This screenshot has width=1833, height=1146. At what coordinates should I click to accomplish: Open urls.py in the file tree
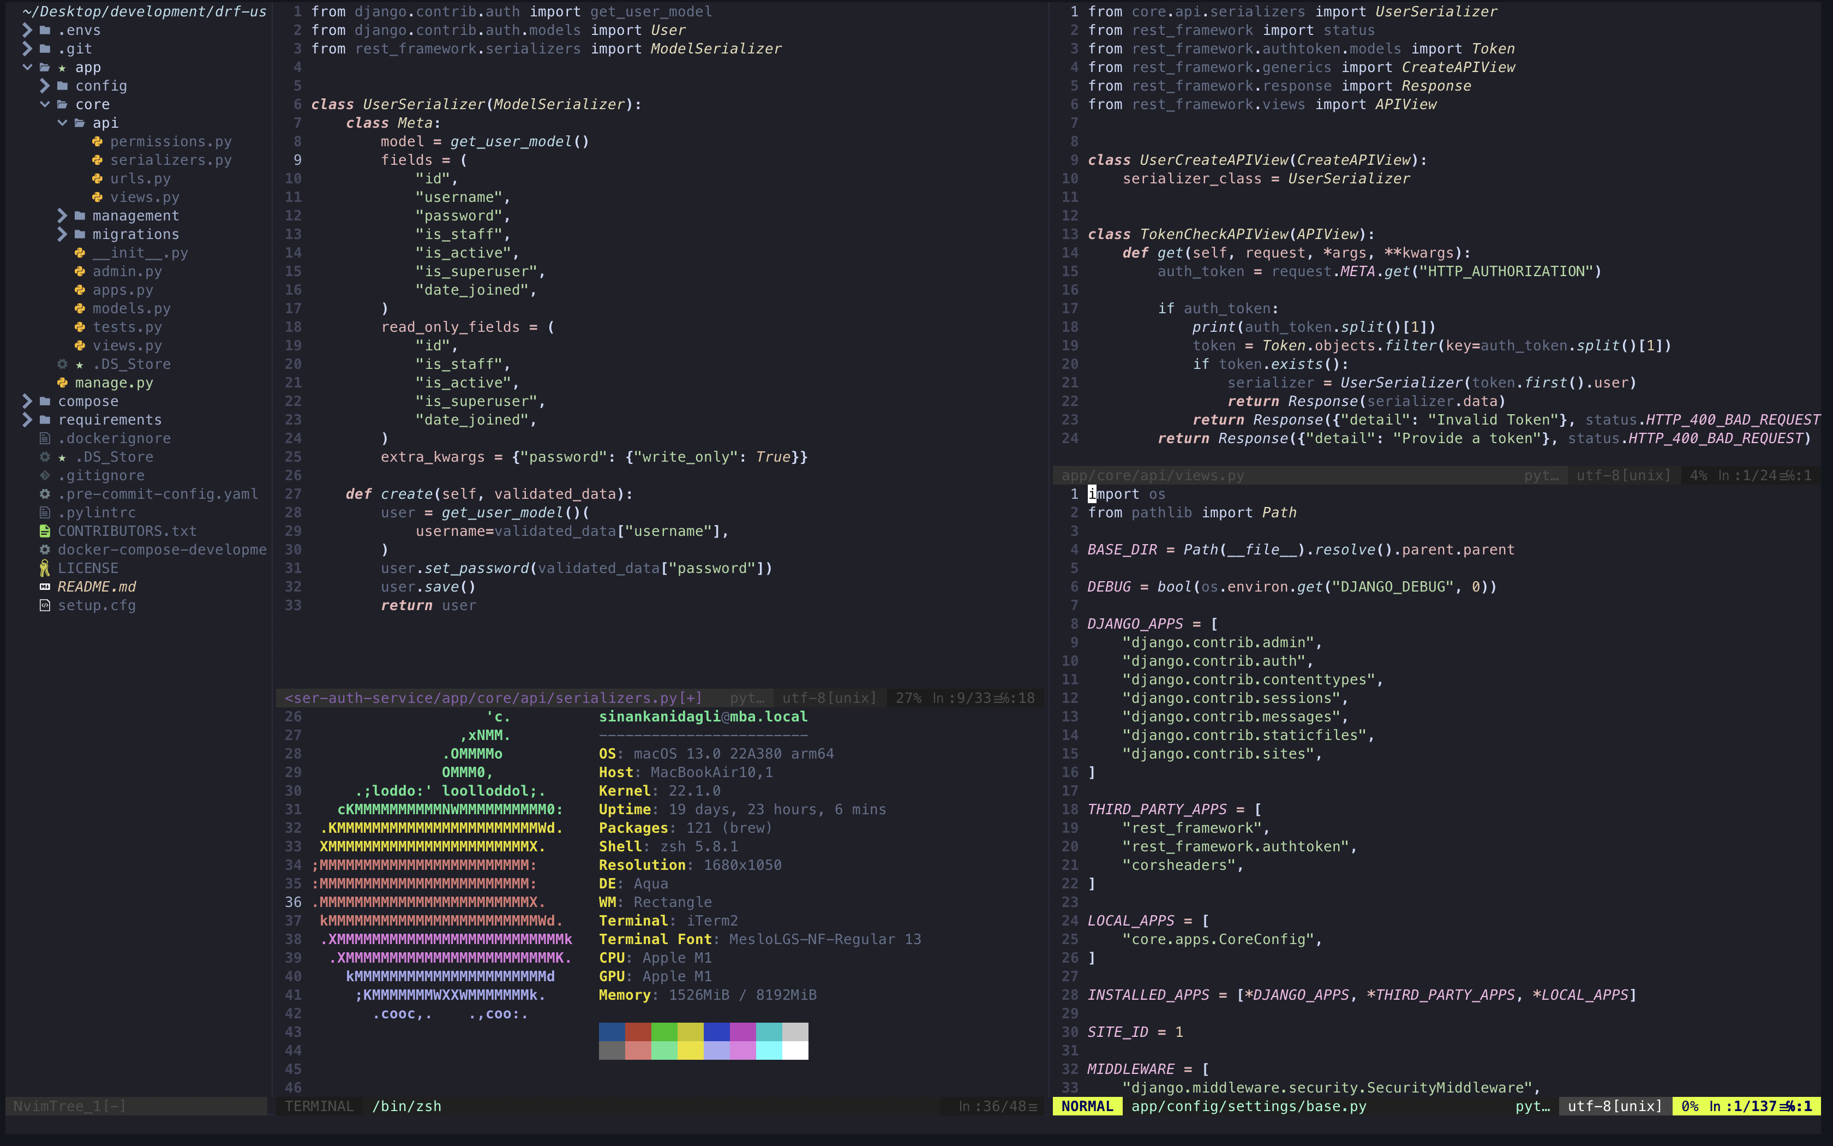pos(140,179)
